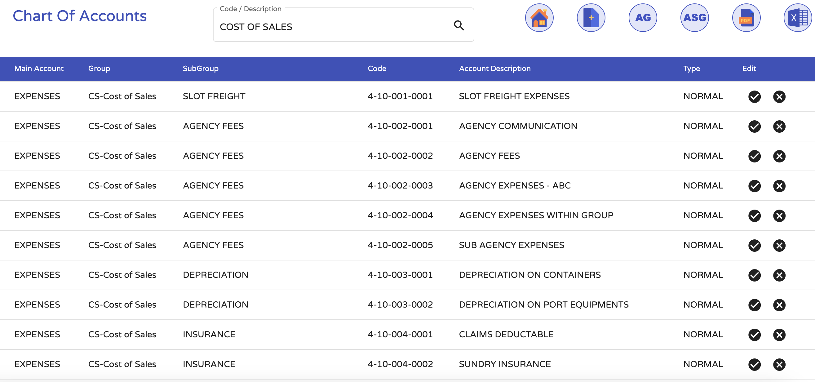Delete the DEPRECIATION ON CONTAINERS account

click(x=779, y=275)
